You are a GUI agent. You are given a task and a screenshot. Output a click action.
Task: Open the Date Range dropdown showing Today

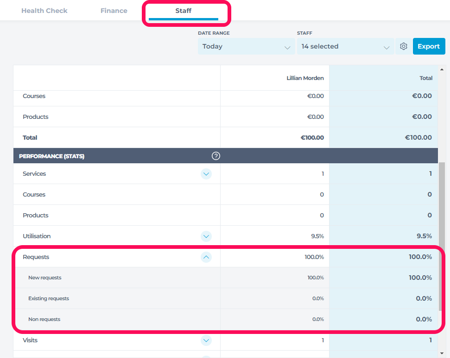[246, 46]
